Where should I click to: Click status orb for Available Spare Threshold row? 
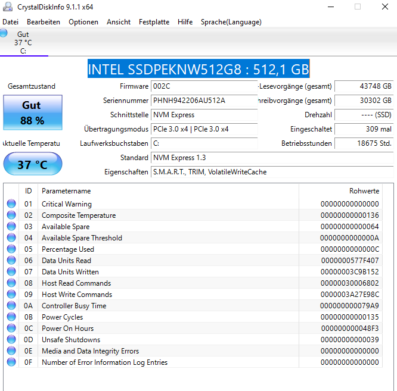coord(11,237)
